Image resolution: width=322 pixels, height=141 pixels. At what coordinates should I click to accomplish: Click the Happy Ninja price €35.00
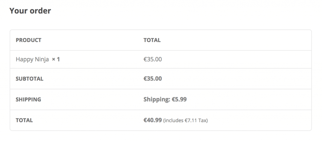pos(153,59)
